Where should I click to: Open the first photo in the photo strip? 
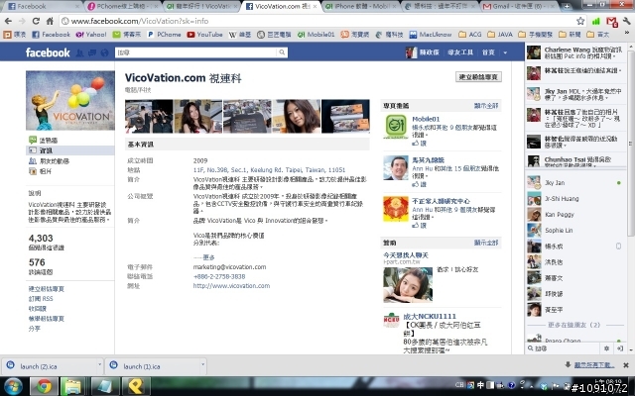(x=149, y=117)
